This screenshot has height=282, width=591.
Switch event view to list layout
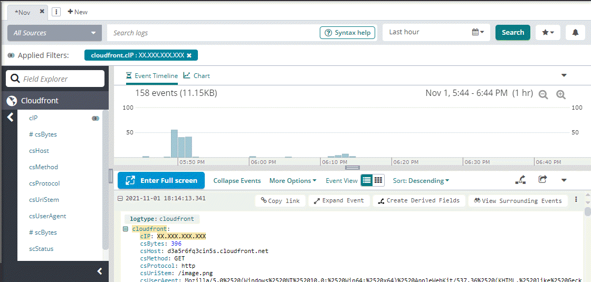click(x=367, y=180)
